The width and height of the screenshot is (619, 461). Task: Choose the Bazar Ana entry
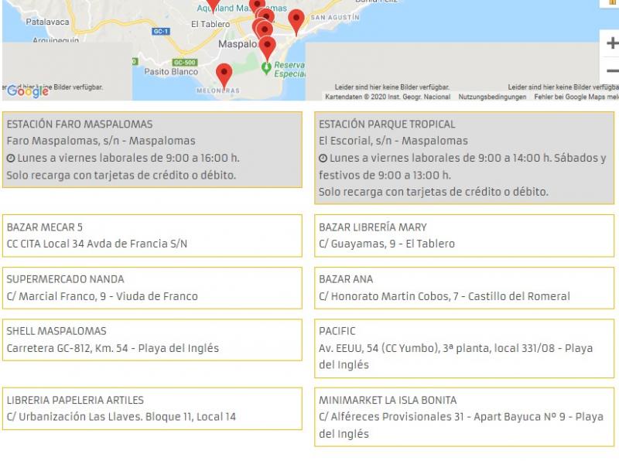point(464,288)
